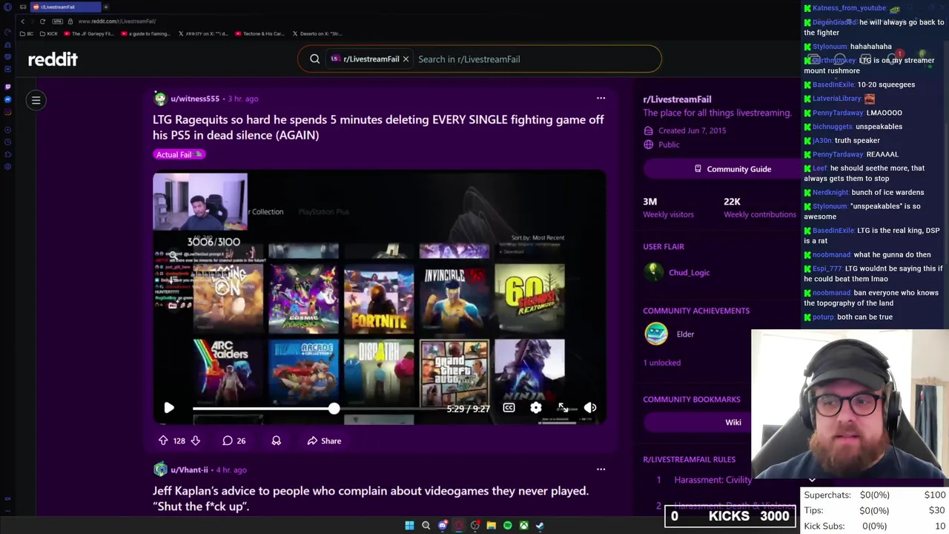This screenshot has width=949, height=534.
Task: Open the options menu on Vhant-ii's post
Action: [601, 469]
